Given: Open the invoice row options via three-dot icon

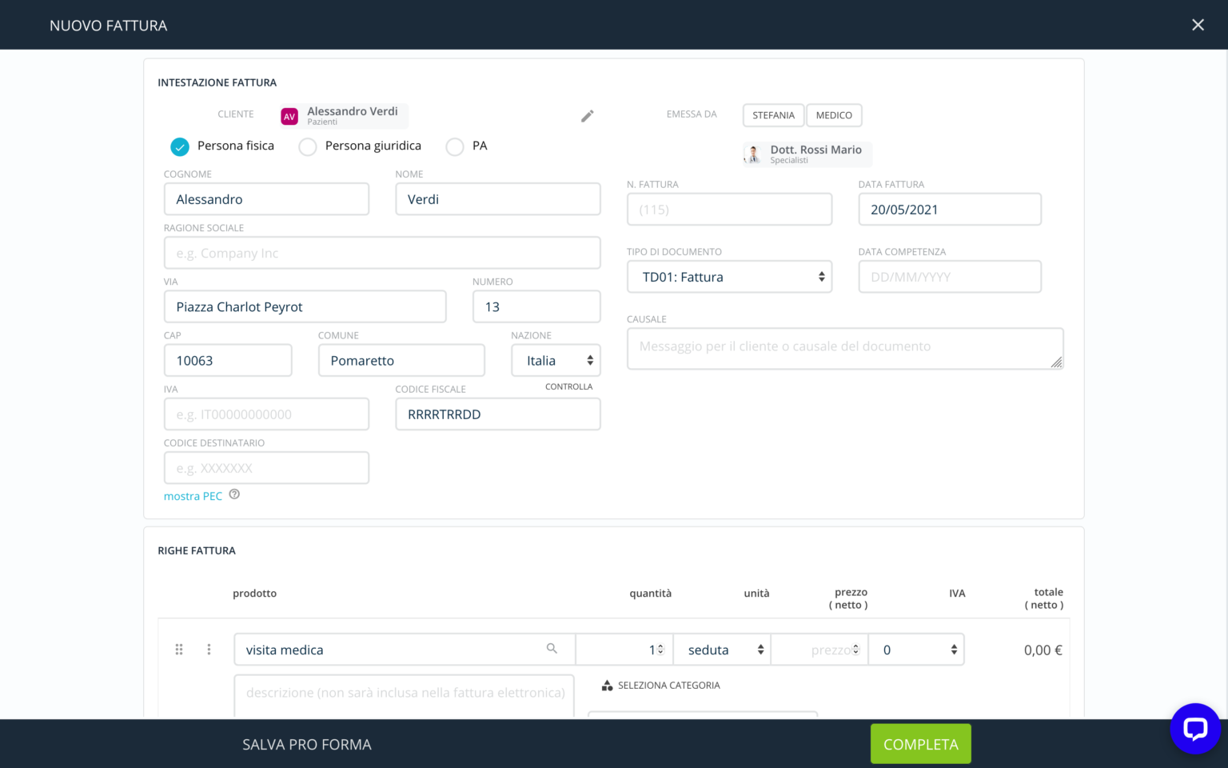Looking at the screenshot, I should point(209,649).
